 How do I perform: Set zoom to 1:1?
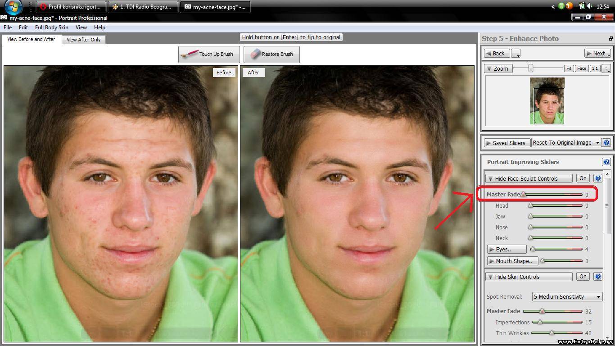coord(595,68)
